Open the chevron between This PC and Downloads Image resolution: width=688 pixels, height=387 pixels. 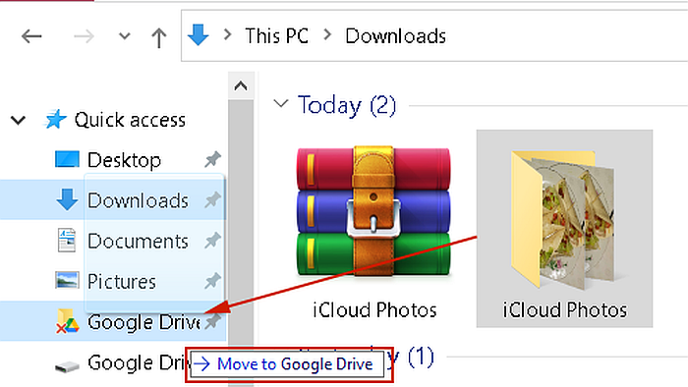click(327, 34)
